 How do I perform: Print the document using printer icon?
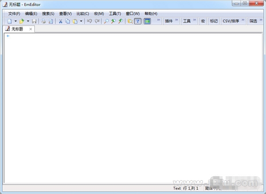[43, 21]
